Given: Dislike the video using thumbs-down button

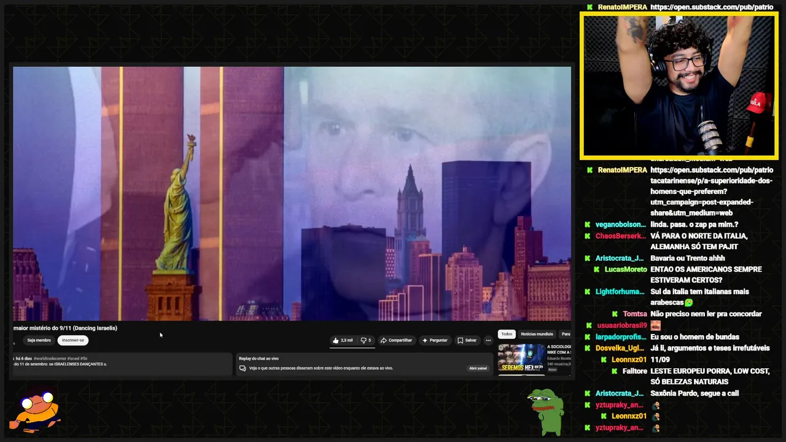Looking at the screenshot, I should [366, 340].
